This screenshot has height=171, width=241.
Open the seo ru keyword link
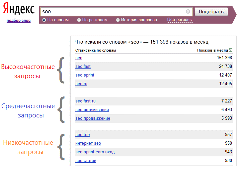pos(81,84)
